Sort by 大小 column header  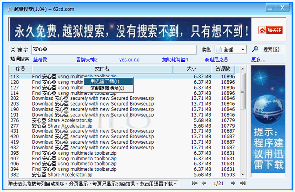pyautogui.click(x=192, y=69)
